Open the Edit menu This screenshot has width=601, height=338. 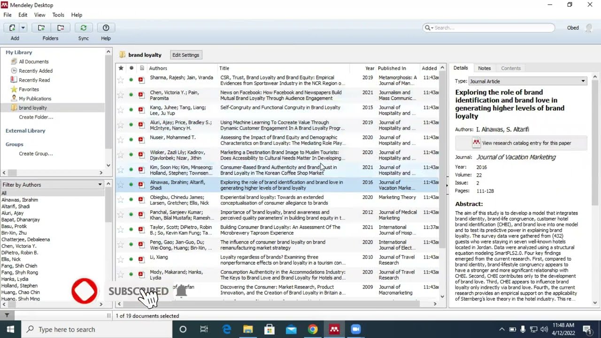(x=23, y=15)
